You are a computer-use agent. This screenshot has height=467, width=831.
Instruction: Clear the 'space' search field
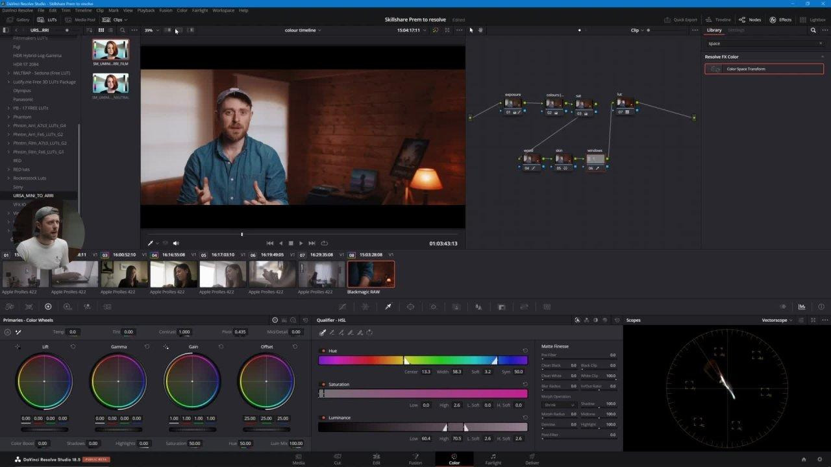pyautogui.click(x=821, y=43)
